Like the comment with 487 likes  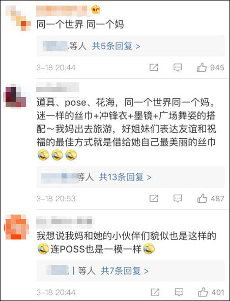[x=203, y=198]
